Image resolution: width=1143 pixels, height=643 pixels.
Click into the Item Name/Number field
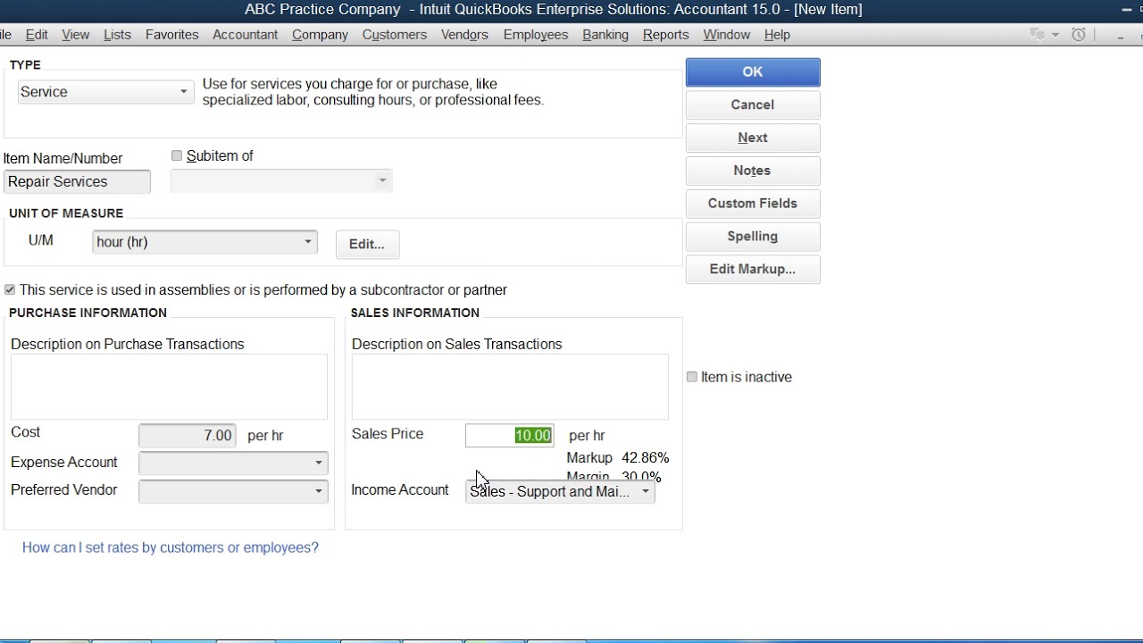(77, 181)
